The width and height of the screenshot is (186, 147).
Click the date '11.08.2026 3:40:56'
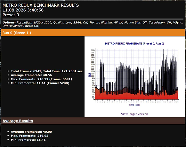tap(23, 10)
